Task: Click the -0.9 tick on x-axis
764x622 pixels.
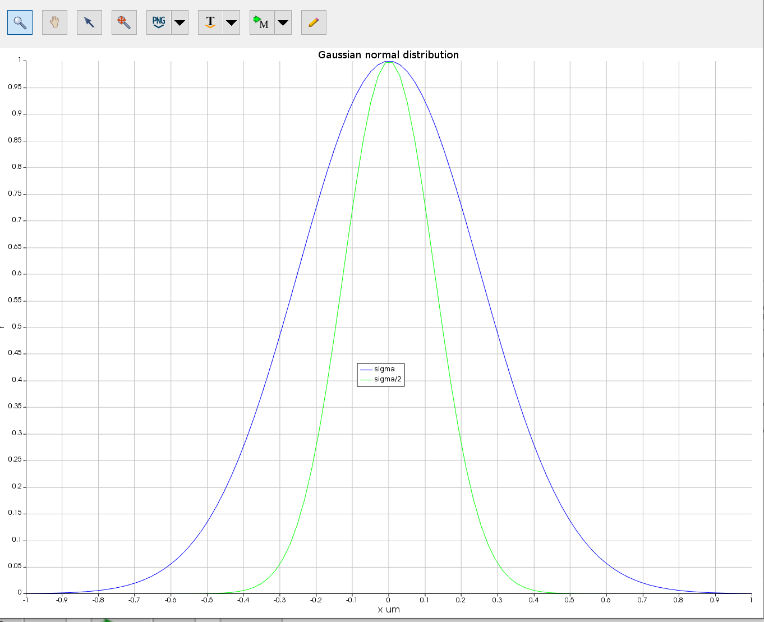Action: point(62,600)
